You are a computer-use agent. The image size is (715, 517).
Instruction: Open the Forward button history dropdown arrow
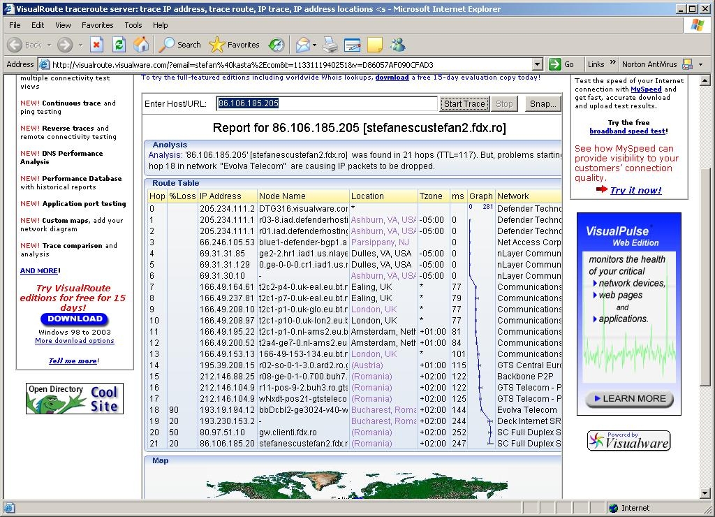pyautogui.click(x=80, y=45)
